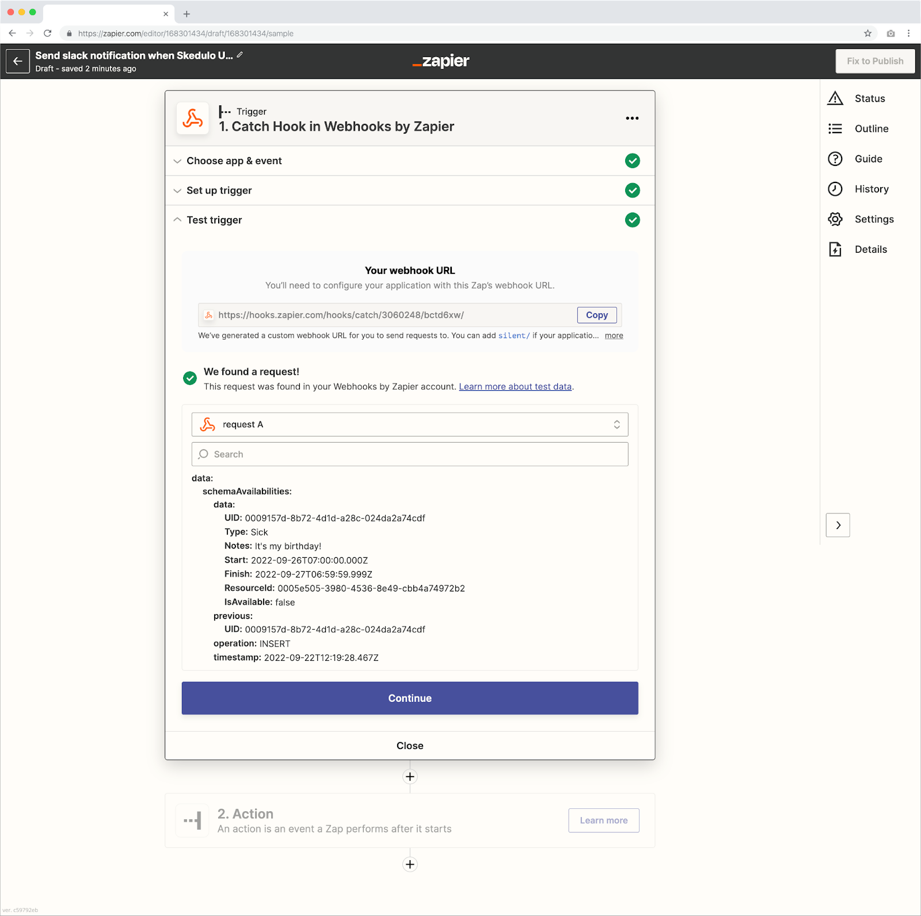Image resolution: width=921 pixels, height=916 pixels.
Task: Click the Zapier logo
Action: (441, 61)
